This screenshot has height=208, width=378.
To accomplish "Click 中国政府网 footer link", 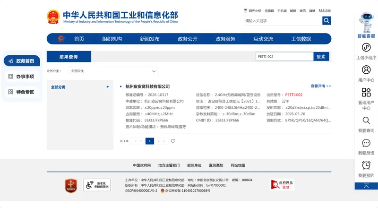I will (x=142, y=165).
